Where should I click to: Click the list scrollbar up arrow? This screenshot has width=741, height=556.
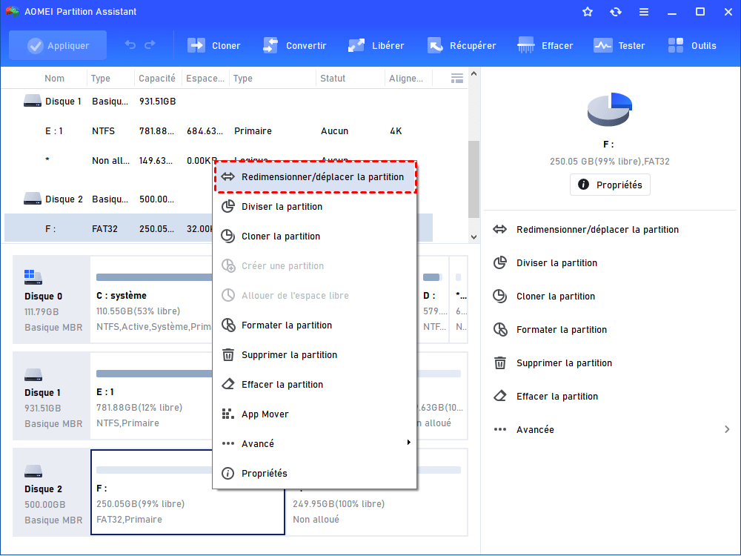click(x=473, y=73)
